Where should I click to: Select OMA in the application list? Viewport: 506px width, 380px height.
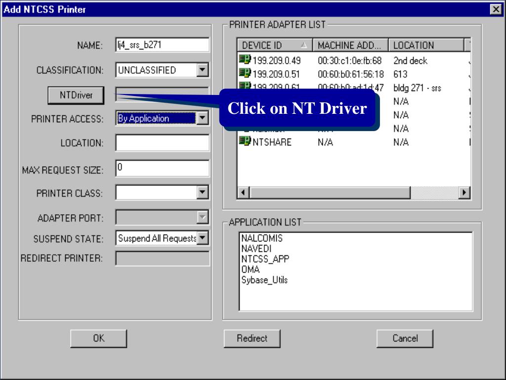coord(251,269)
